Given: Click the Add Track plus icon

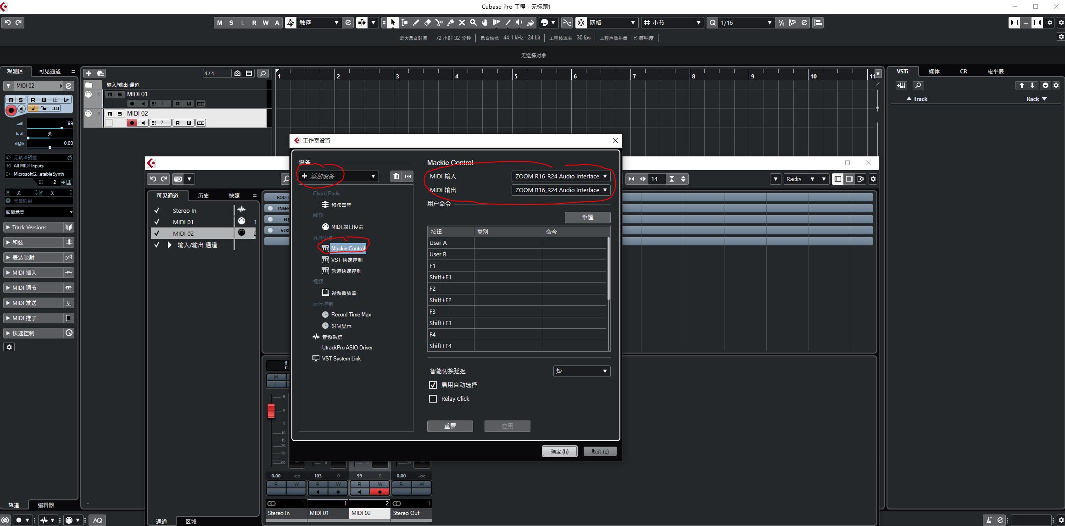Looking at the screenshot, I should pyautogui.click(x=89, y=73).
